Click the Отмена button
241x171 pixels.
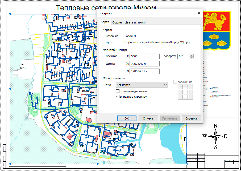[148, 118]
